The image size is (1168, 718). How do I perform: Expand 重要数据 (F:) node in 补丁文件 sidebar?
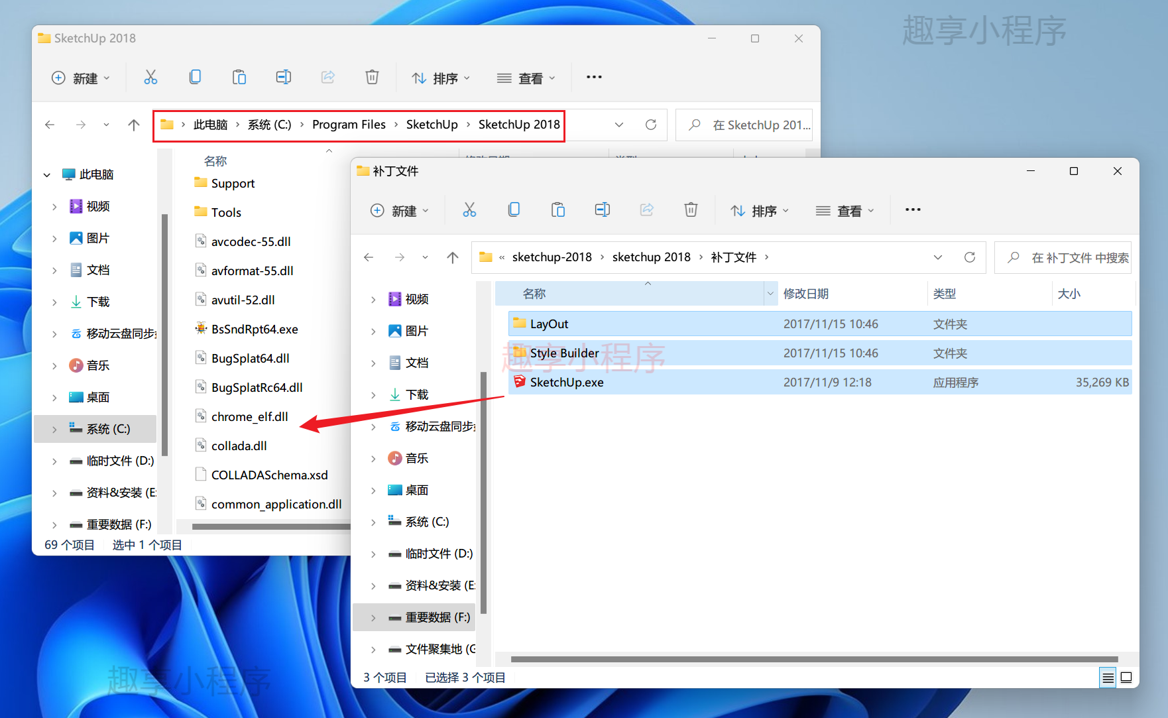pos(373,618)
